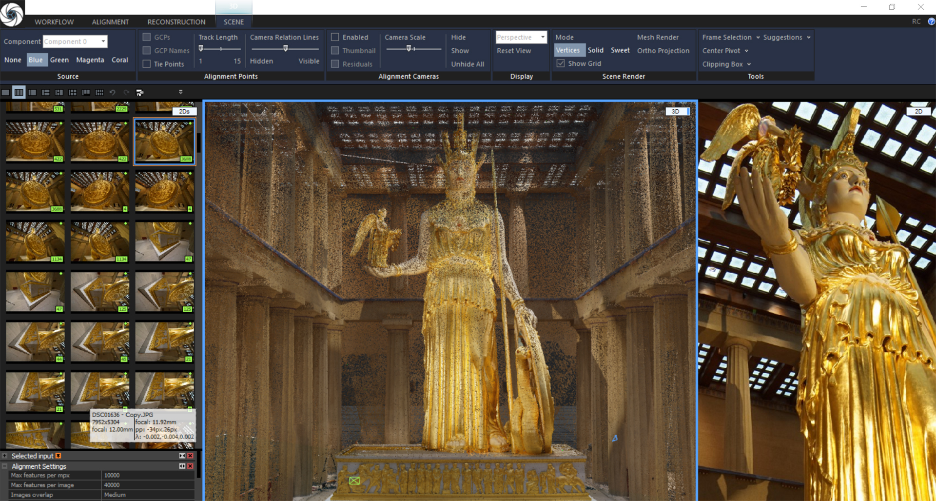Click the Undo arrow icon

(113, 92)
